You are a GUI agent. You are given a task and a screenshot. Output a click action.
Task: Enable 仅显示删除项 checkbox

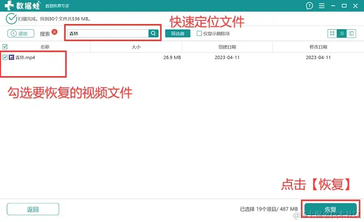click(x=199, y=33)
